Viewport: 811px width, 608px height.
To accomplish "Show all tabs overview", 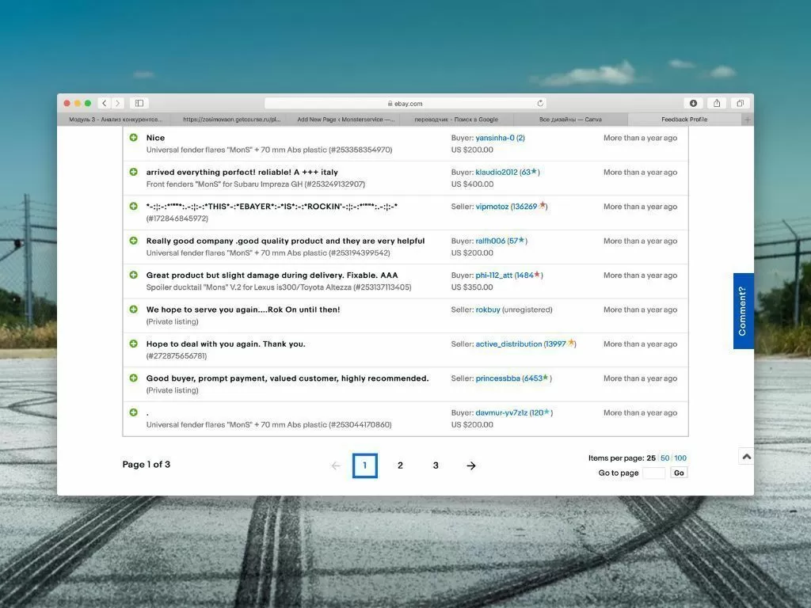I will click(739, 103).
